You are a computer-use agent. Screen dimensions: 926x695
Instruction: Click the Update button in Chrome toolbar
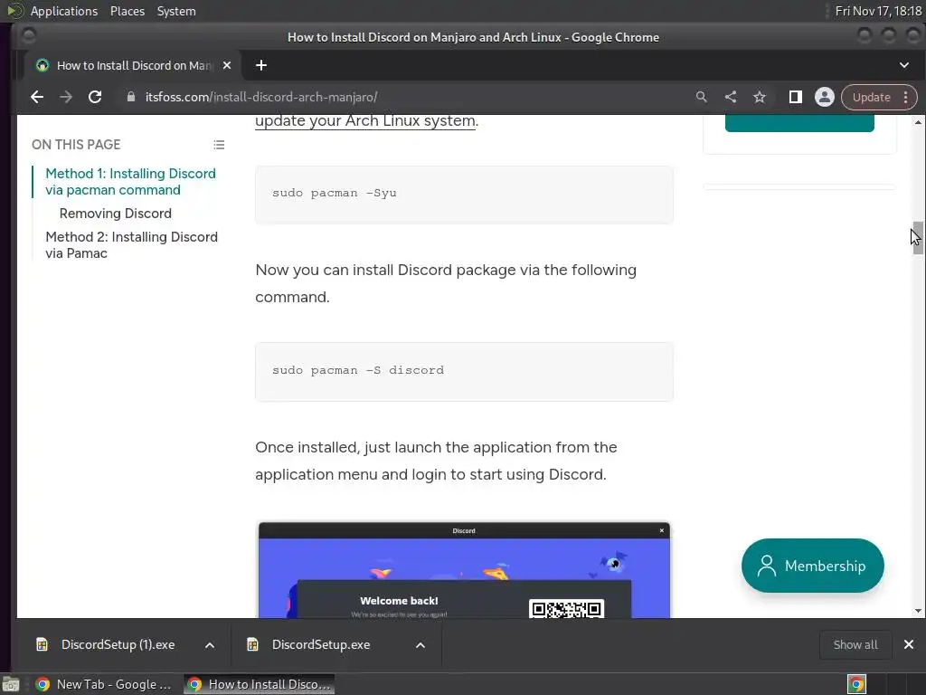(x=871, y=98)
